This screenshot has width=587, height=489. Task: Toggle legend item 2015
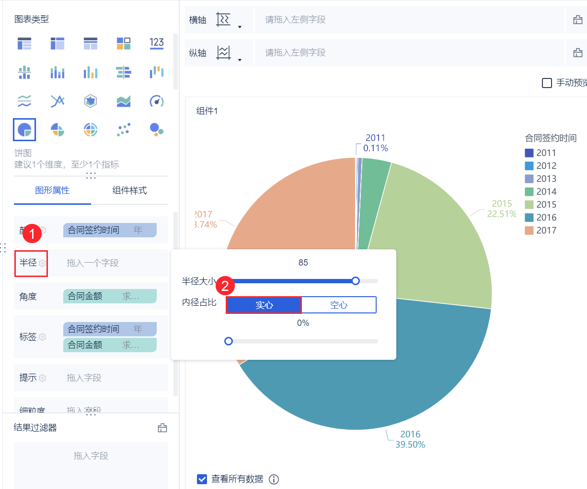(541, 204)
